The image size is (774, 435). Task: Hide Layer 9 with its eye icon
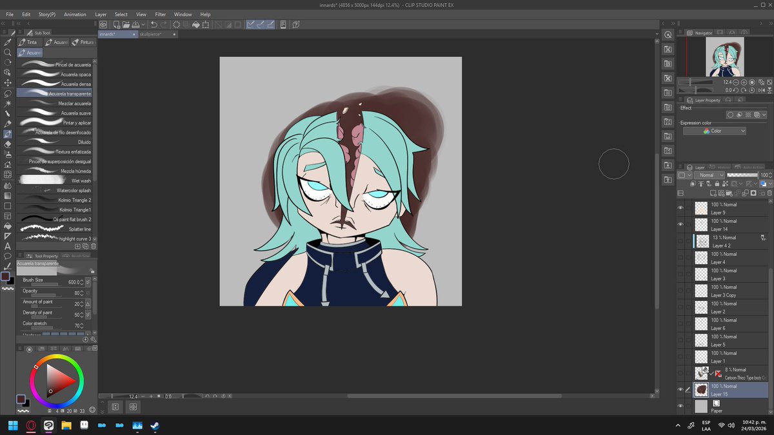680,208
